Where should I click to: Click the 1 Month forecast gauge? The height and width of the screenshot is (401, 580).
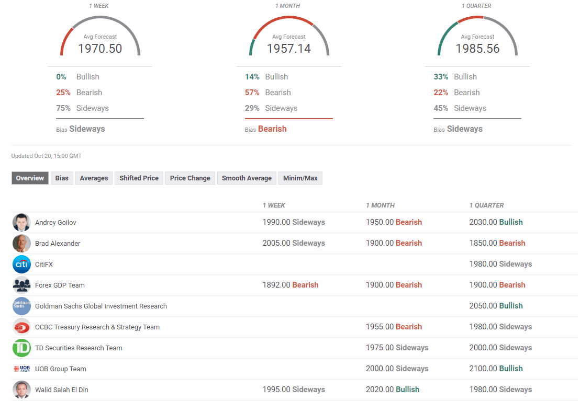[x=289, y=36]
